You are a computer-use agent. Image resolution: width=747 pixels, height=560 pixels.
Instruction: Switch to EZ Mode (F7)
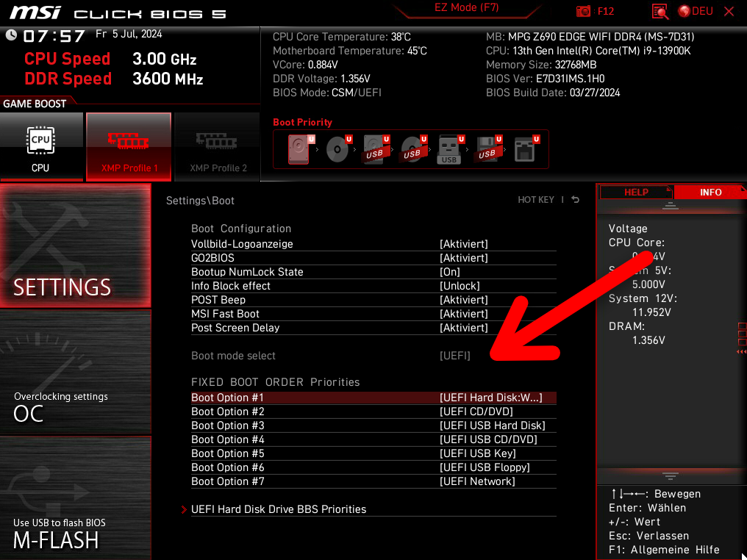coord(466,8)
